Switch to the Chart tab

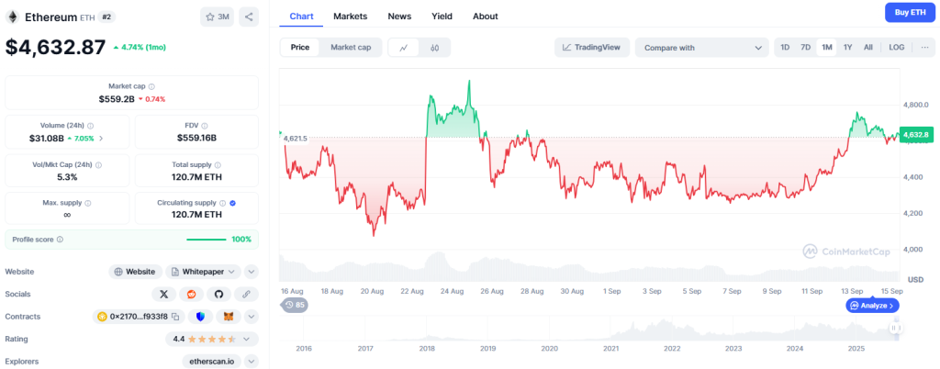(301, 17)
